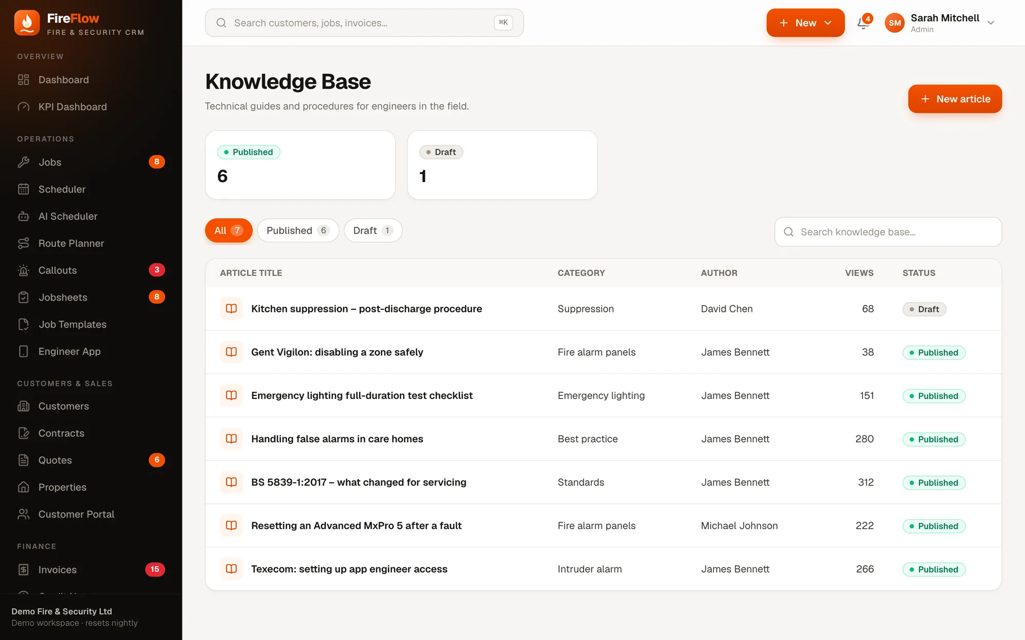Click book icon for Gent Vigilon article

coord(232,352)
